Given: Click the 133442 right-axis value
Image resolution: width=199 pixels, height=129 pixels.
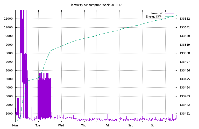Looking at the screenshot, I should point(185,105).
